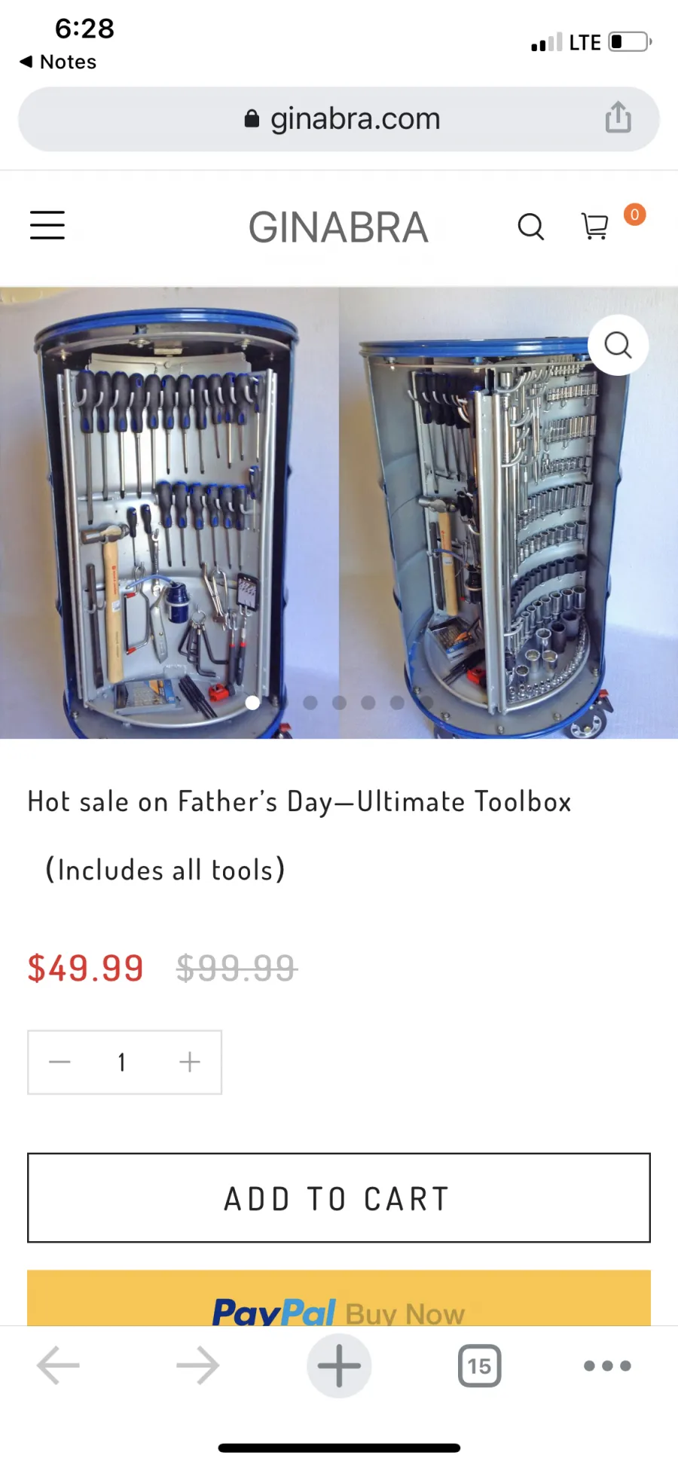Viewport: 678px width, 1467px height.
Task: Tap the share icon in address bar
Action: pos(618,117)
